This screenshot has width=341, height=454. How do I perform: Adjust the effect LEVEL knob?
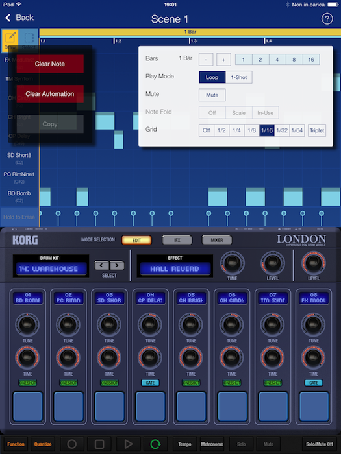(x=272, y=263)
